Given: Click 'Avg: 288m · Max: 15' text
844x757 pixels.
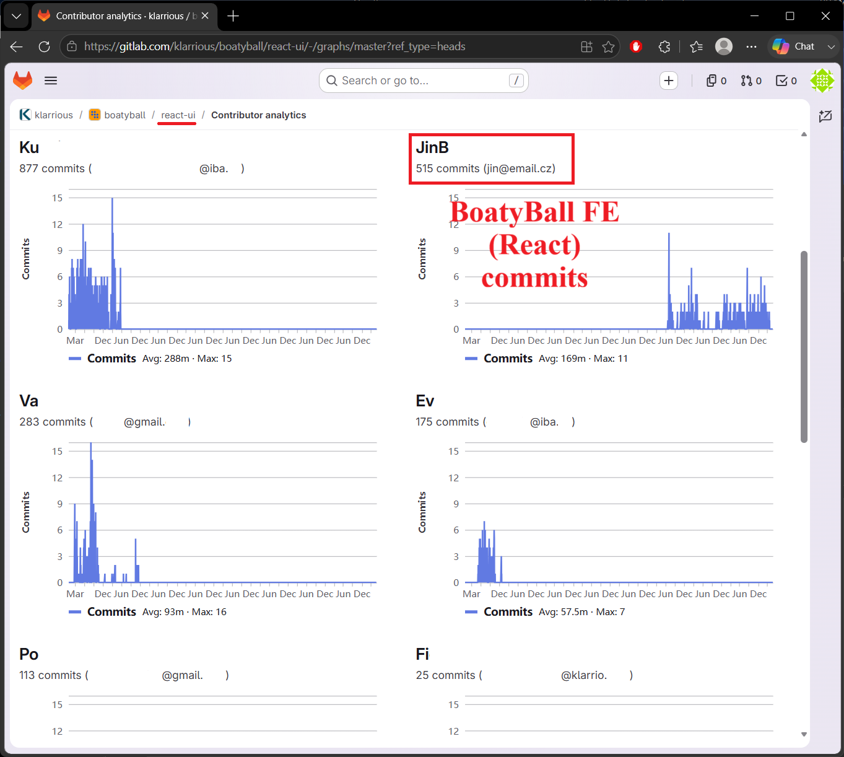Looking at the screenshot, I should pos(187,359).
